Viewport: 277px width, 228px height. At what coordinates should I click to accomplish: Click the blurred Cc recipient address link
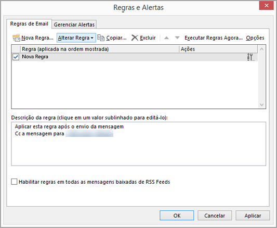[x=89, y=134]
